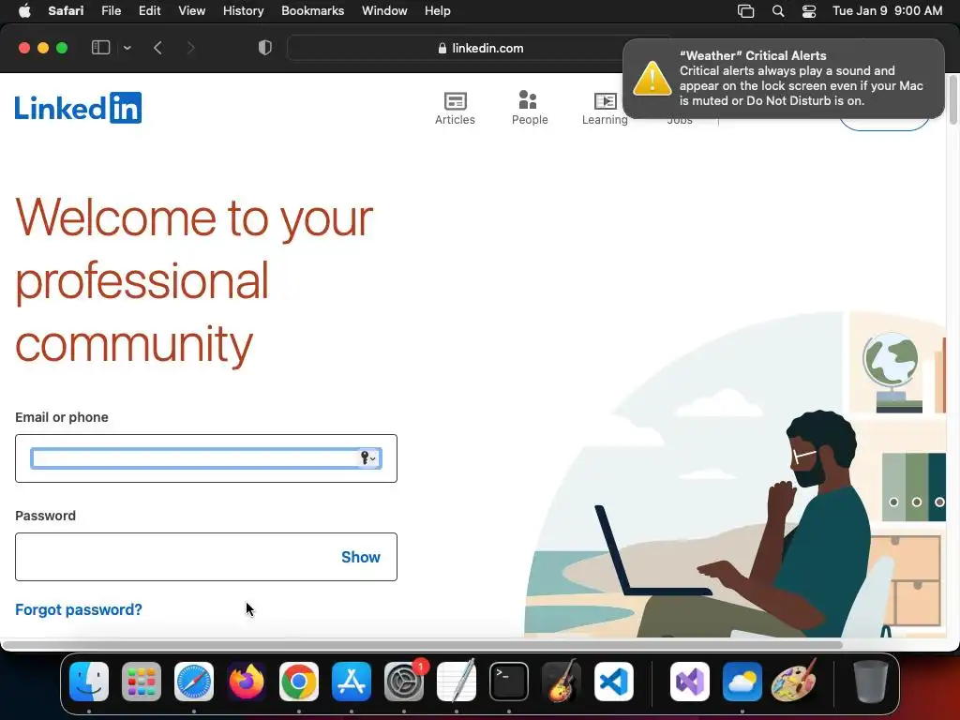Click the date and time clock

888,11
